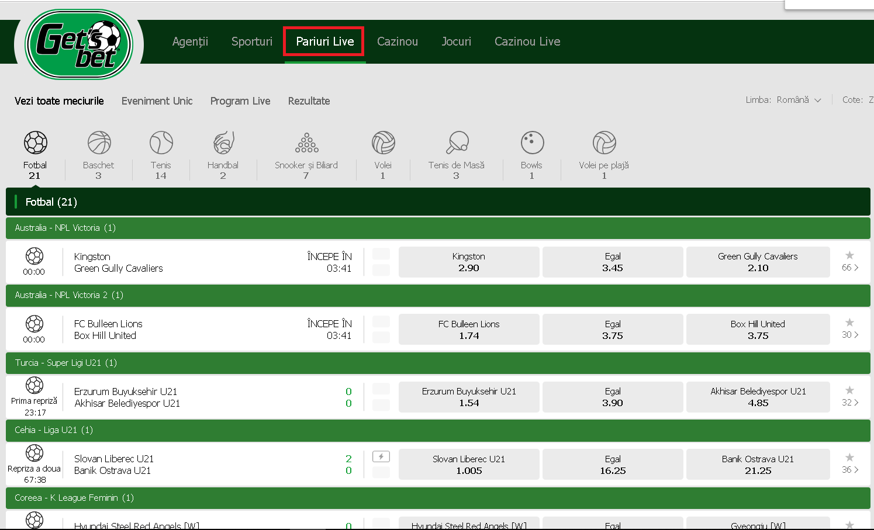The image size is (874, 530).
Task: Select the Bowls sport icon
Action: [532, 143]
